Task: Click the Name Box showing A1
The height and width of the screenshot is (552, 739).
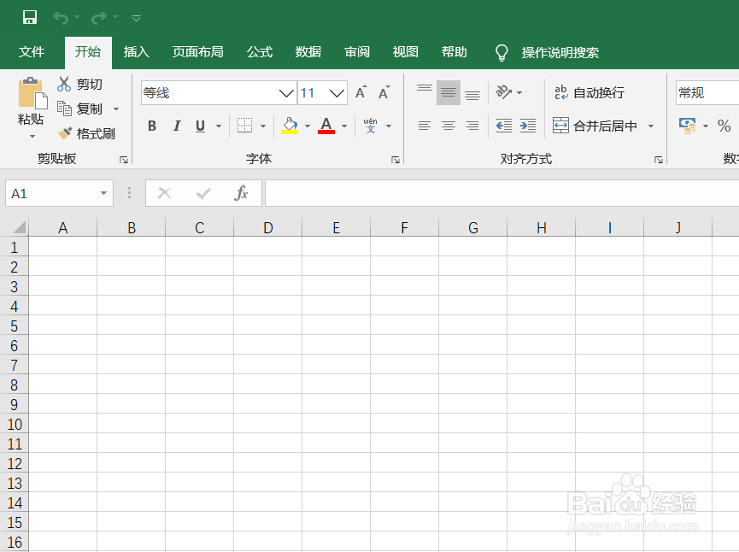Action: click(52, 193)
